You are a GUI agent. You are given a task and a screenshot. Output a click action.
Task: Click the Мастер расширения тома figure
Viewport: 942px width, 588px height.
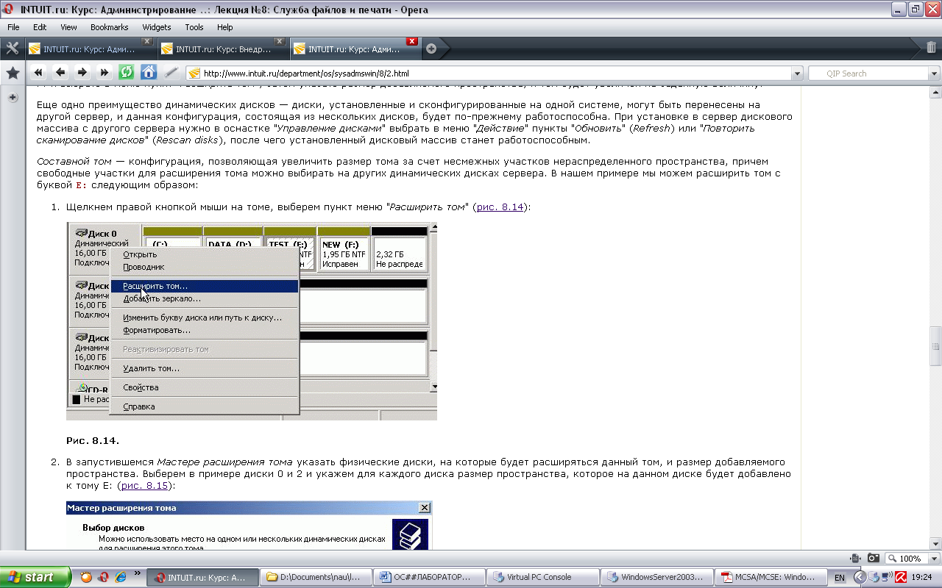point(249,526)
